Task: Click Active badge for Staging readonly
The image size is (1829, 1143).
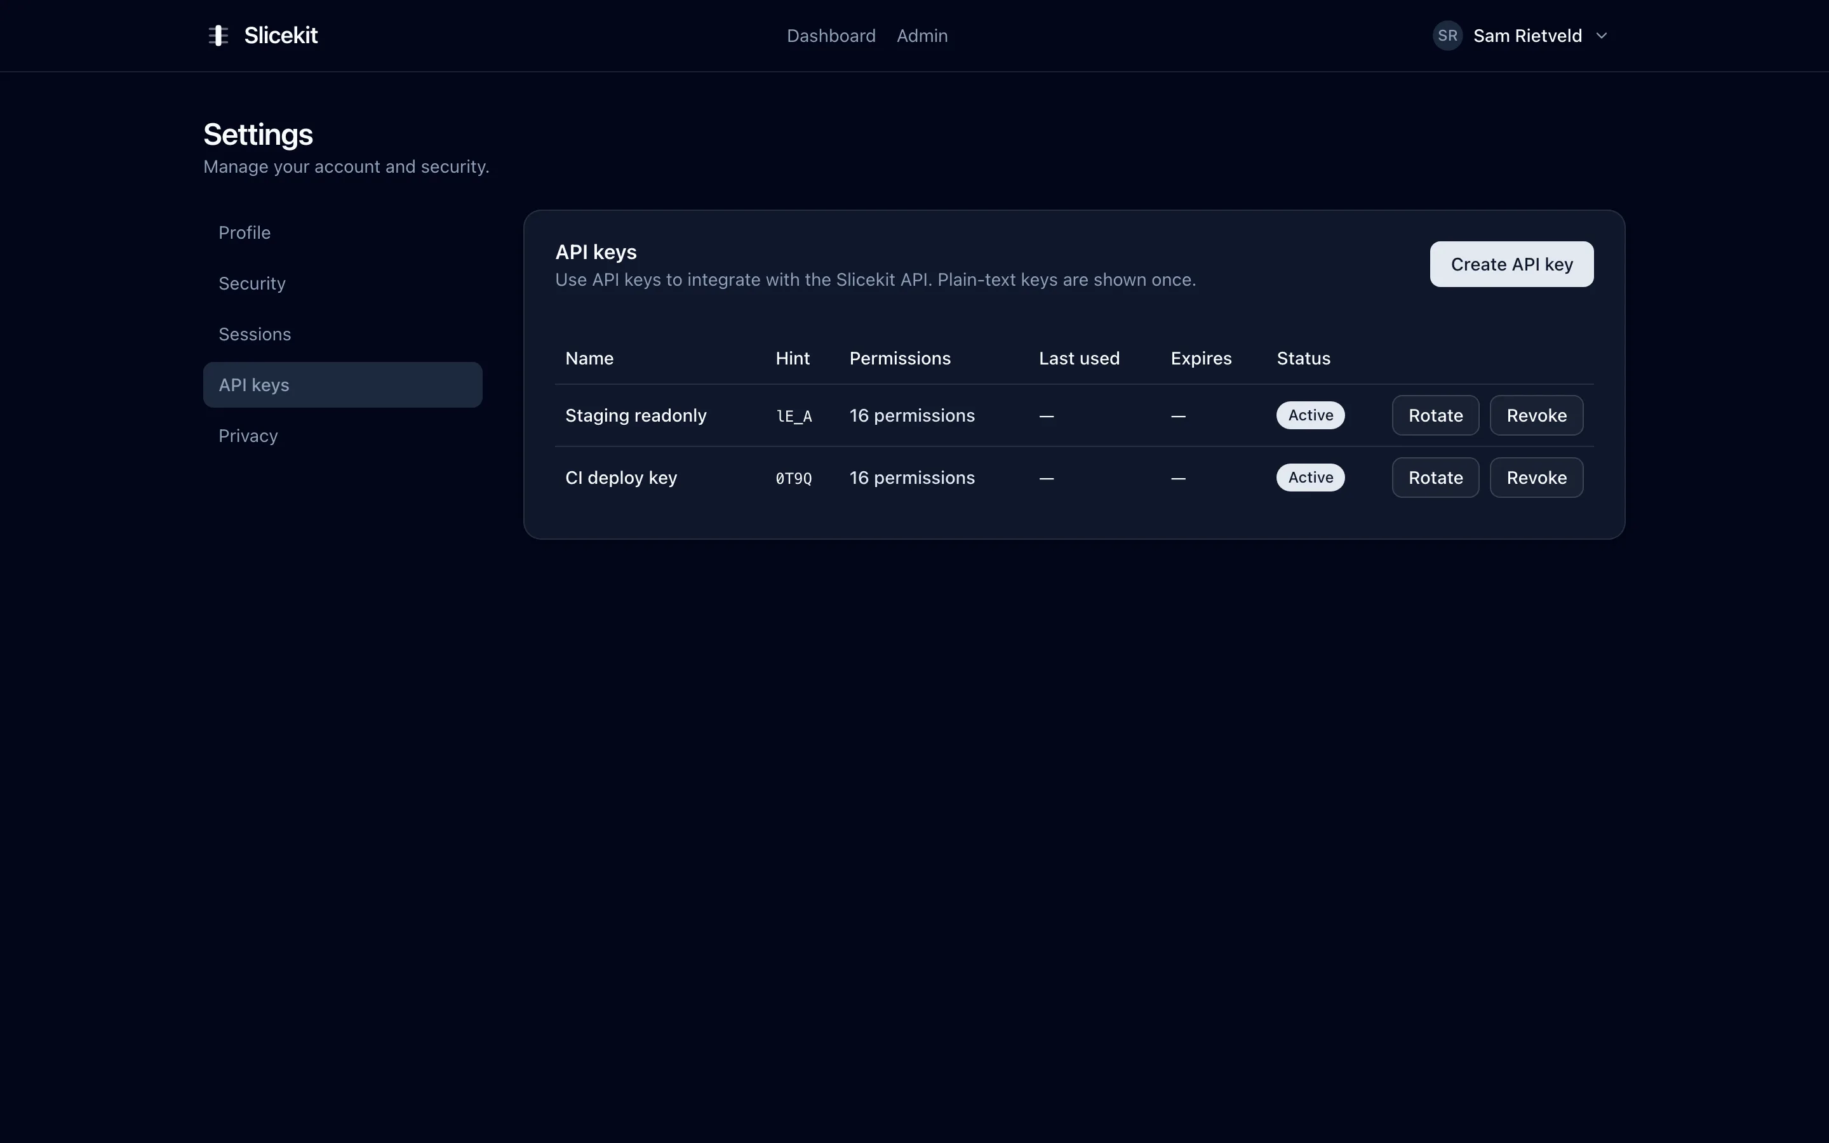Action: 1311,415
